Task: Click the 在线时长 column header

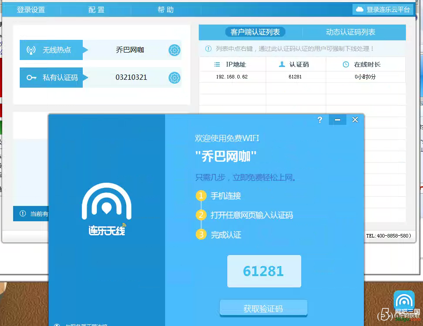Action: (x=366, y=64)
